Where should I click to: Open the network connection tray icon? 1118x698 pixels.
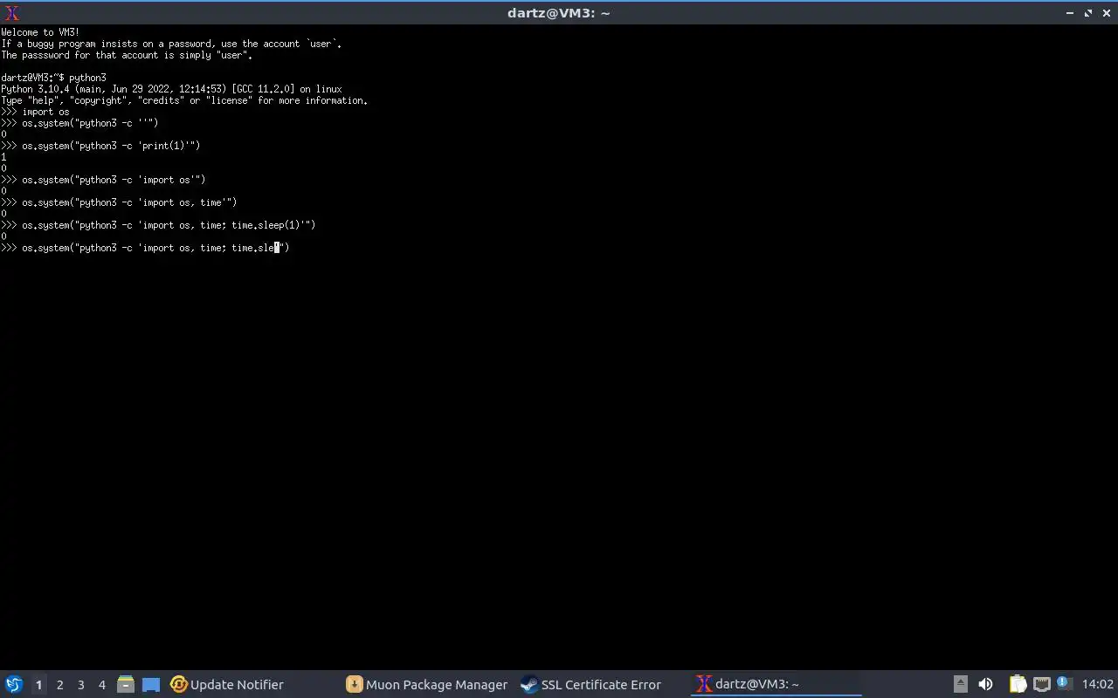coord(1041,685)
